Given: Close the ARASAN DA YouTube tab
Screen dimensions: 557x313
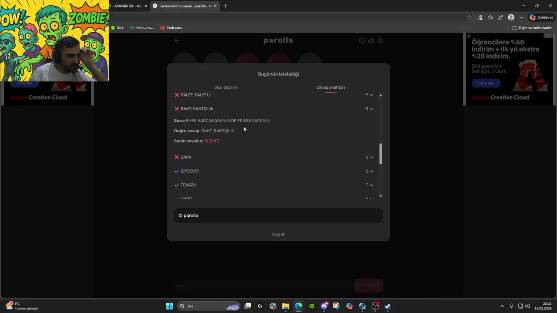Looking at the screenshot, I should coord(145,6).
